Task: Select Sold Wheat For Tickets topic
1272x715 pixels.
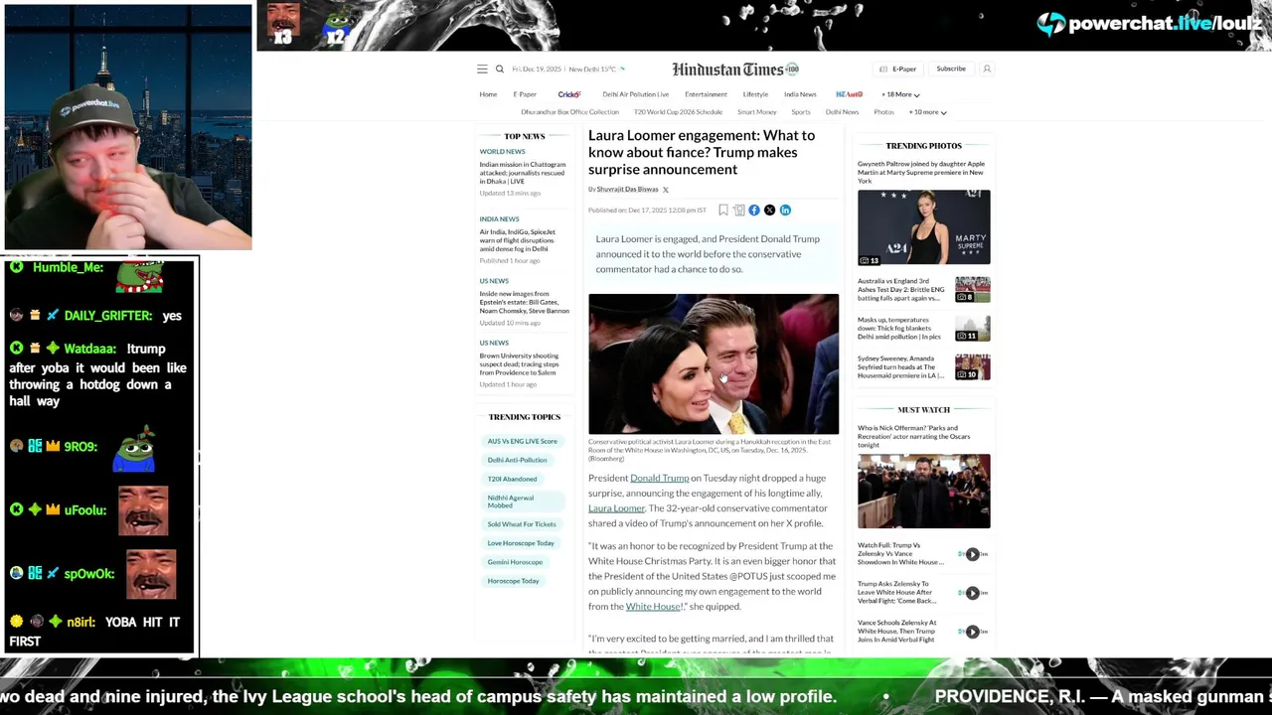Action: 522,524
